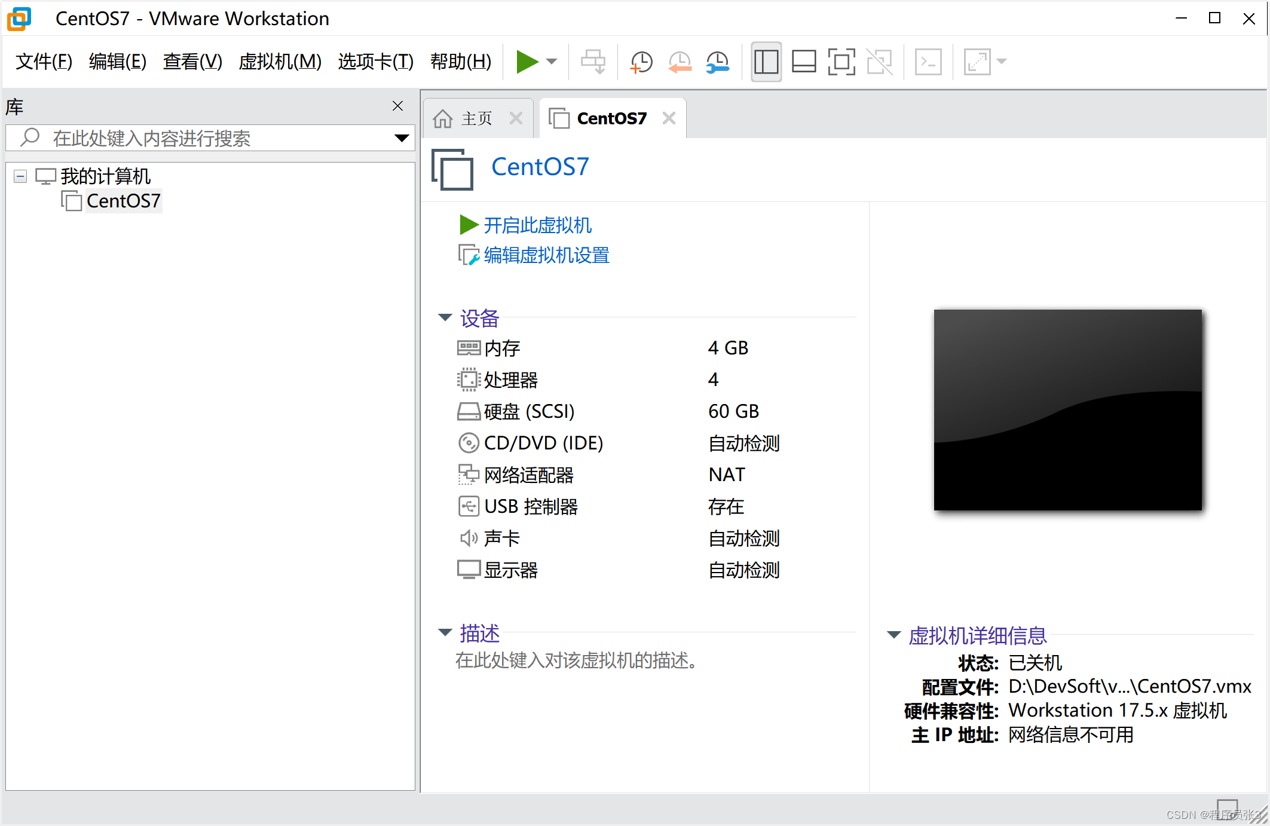Close the 主页 tab
1270x826 pixels.
516,118
